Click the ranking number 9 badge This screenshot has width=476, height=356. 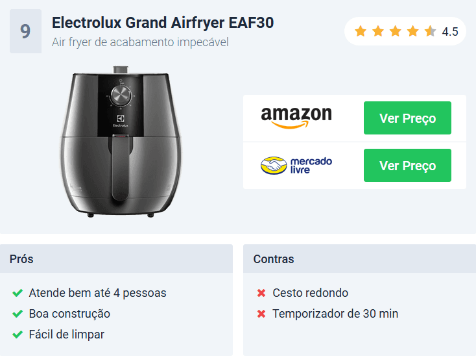[x=25, y=31]
